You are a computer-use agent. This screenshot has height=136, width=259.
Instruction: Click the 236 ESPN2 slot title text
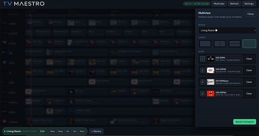click(221, 69)
